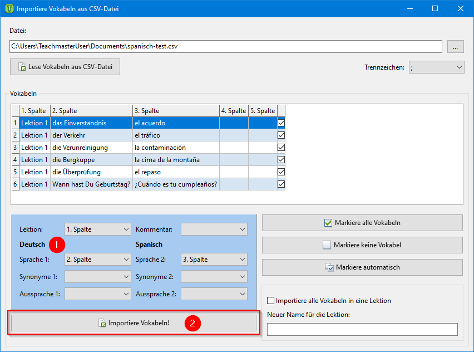Click 'Markiere keine Vokabel' button
Image resolution: width=474 pixels, height=352 pixels.
pyautogui.click(x=362, y=245)
